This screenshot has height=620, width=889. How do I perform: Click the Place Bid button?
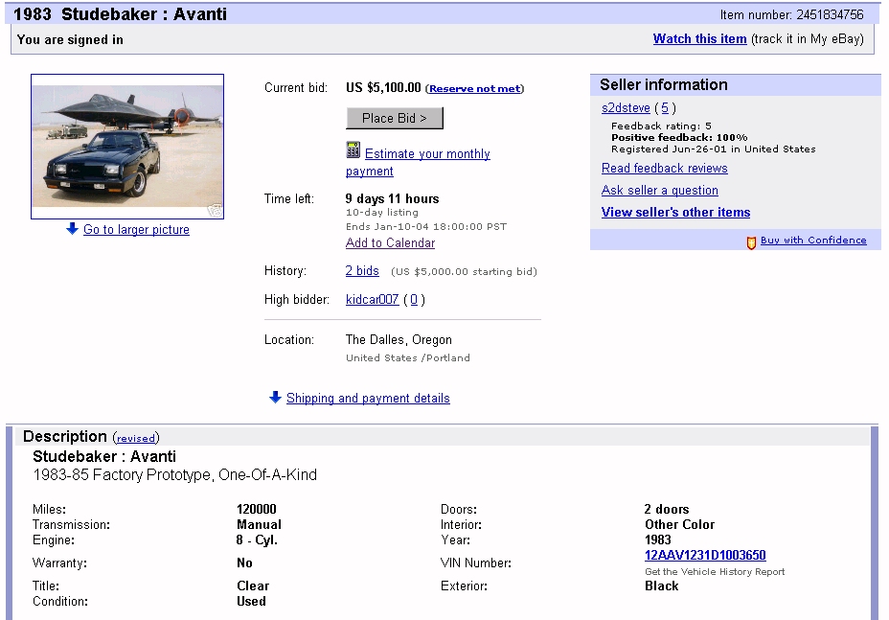395,118
